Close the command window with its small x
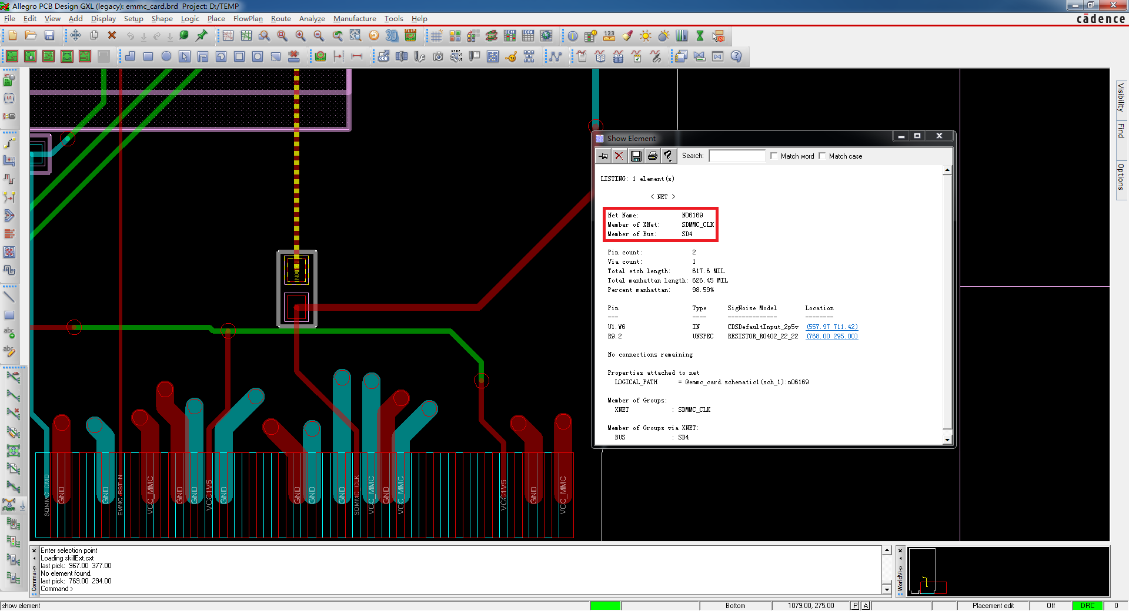 [x=34, y=550]
